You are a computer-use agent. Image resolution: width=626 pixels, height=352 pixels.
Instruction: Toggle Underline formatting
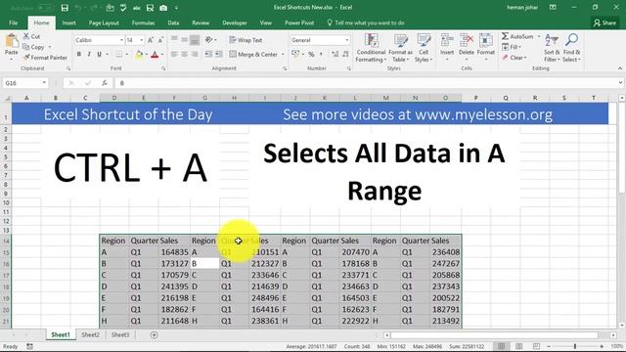pyautogui.click(x=99, y=55)
